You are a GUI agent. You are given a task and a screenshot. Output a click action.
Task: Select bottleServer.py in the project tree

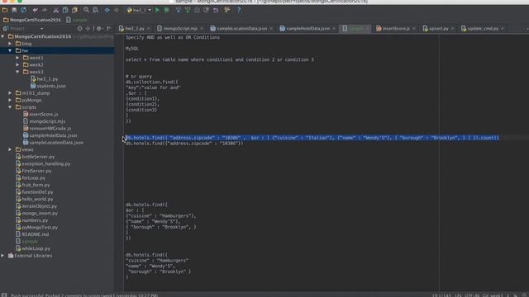pyautogui.click(x=35, y=157)
